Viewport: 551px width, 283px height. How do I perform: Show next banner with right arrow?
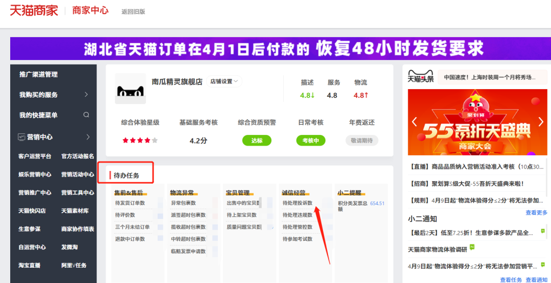coord(541,122)
